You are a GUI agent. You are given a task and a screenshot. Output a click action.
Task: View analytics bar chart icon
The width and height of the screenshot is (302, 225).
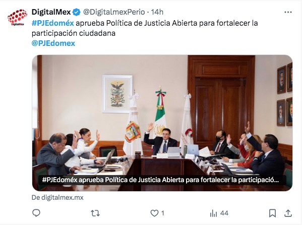[213, 213]
